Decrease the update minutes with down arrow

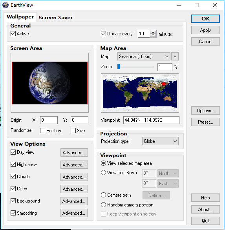tap(153, 35)
